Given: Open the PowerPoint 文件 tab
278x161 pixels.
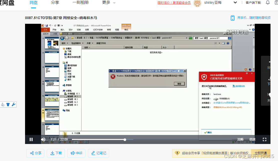Looking at the screenshot, I should tap(46, 30).
